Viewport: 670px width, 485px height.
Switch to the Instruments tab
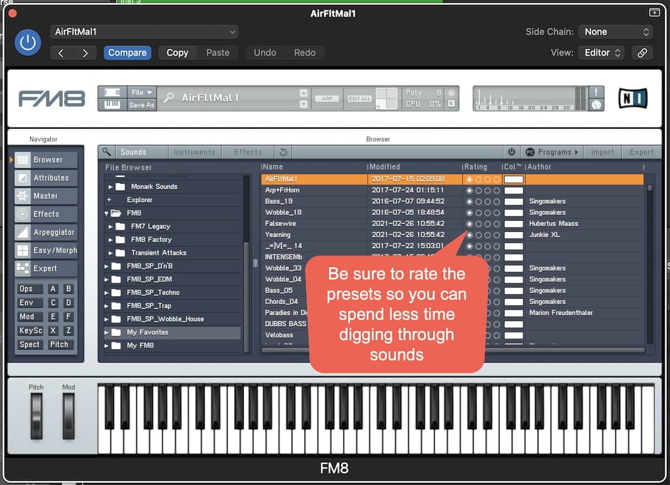tap(194, 152)
